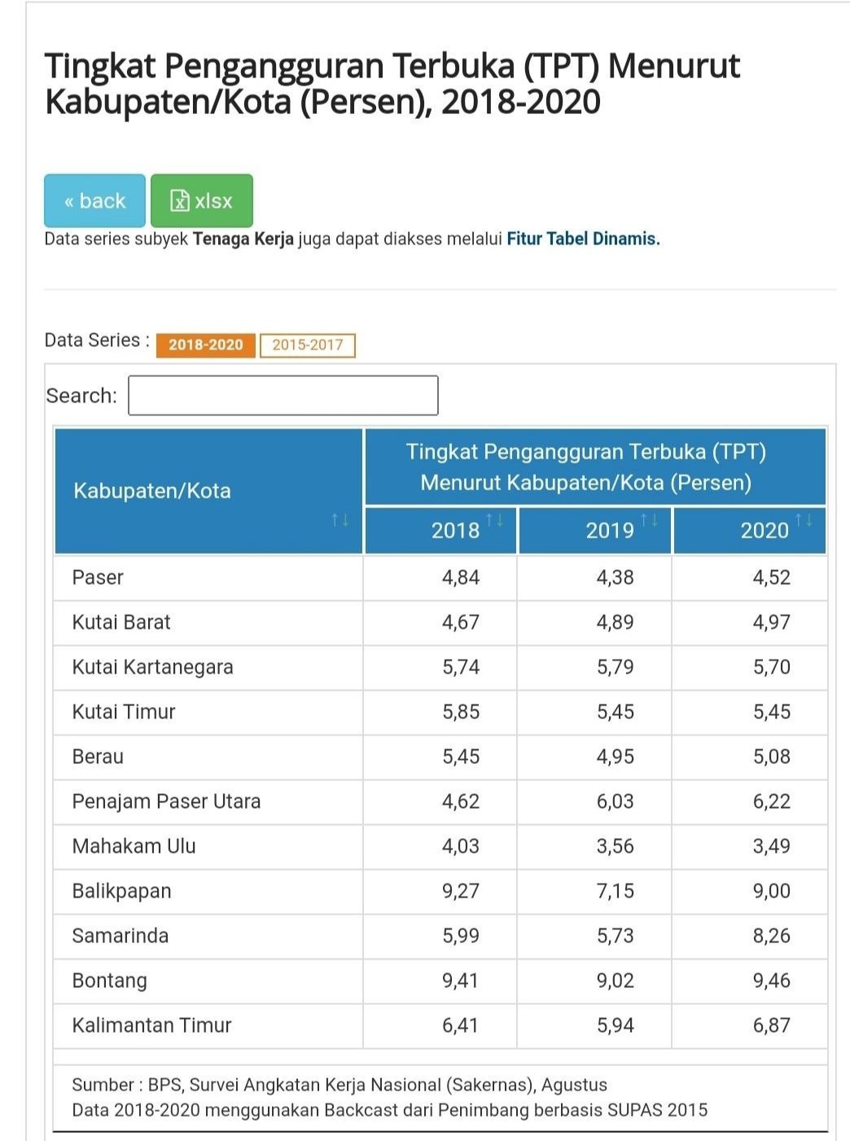Open the Fitur Tabel Dinamis link
The width and height of the screenshot is (850, 1141).
point(581,239)
